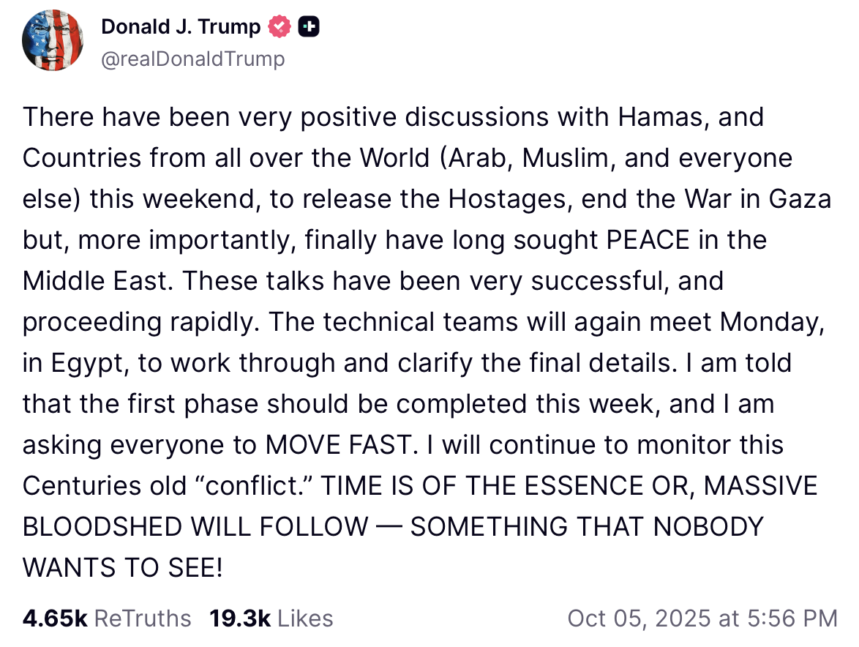Screen dimensions: 859x647
Task: Open the Oct 05, 2025 timestamp
Action: pyautogui.click(x=643, y=618)
